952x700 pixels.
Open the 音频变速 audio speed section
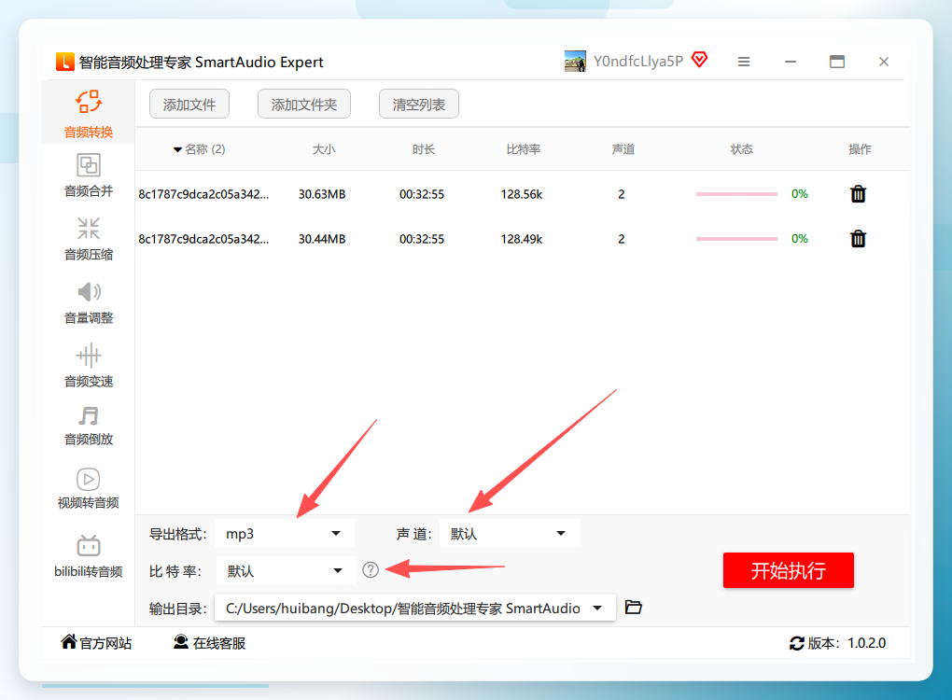pyautogui.click(x=89, y=366)
